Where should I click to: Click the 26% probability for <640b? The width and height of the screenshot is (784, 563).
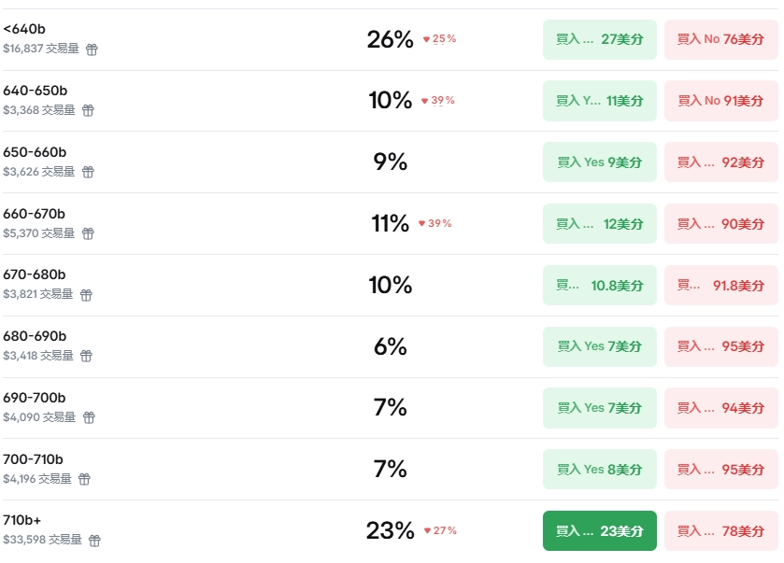tap(391, 39)
